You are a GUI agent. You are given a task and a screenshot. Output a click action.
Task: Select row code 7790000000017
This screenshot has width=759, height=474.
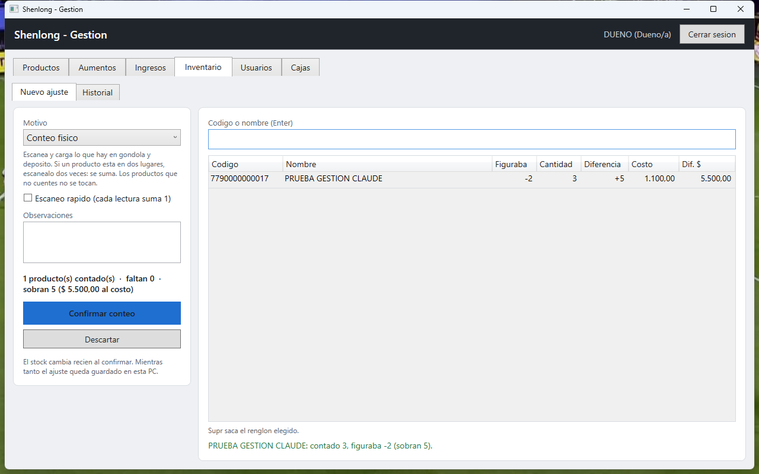pyautogui.click(x=240, y=178)
